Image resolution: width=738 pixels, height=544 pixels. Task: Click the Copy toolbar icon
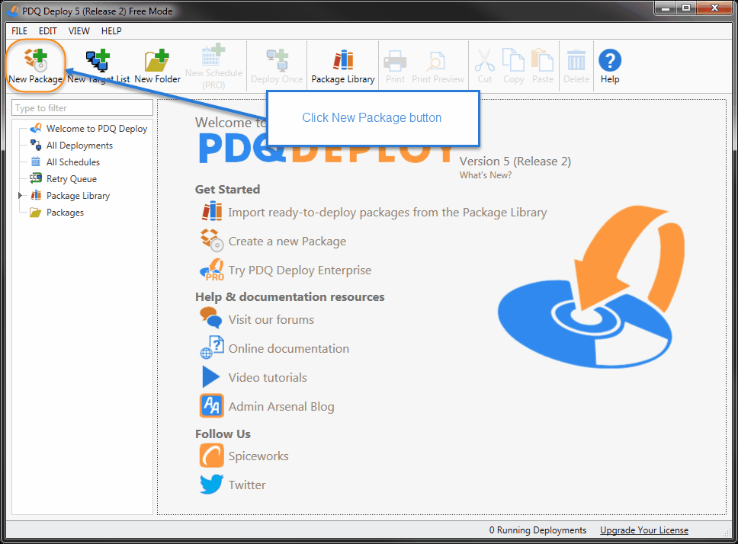tap(514, 59)
